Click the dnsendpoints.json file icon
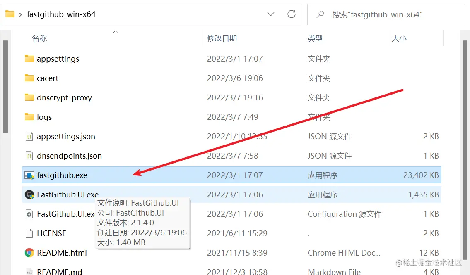 [29, 156]
